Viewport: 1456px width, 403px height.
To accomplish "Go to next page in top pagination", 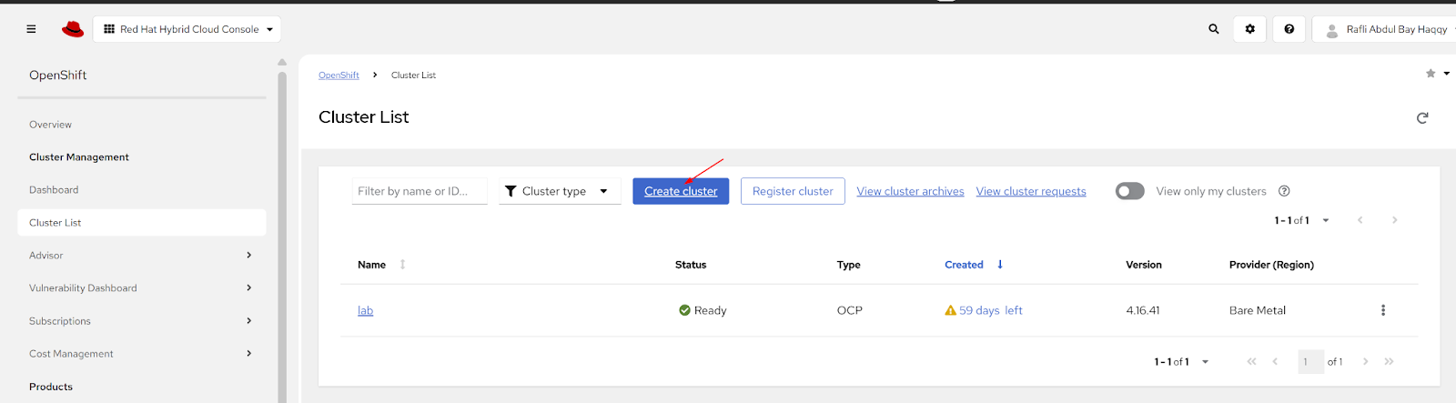I will 1394,220.
